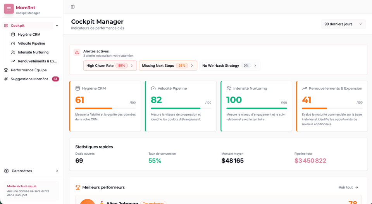Viewport: 372px width, 204px height.
Task: Click the Hygiène CRM database icon in sidebar
Action: tap(13, 35)
